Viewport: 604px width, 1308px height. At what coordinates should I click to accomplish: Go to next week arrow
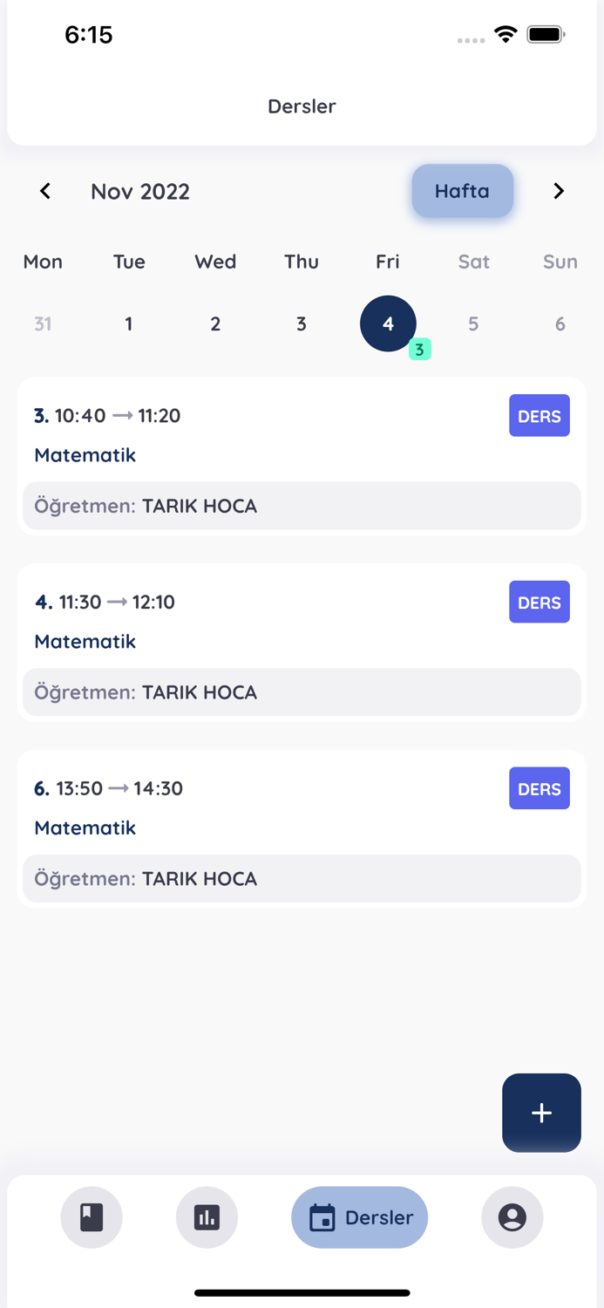pos(559,191)
